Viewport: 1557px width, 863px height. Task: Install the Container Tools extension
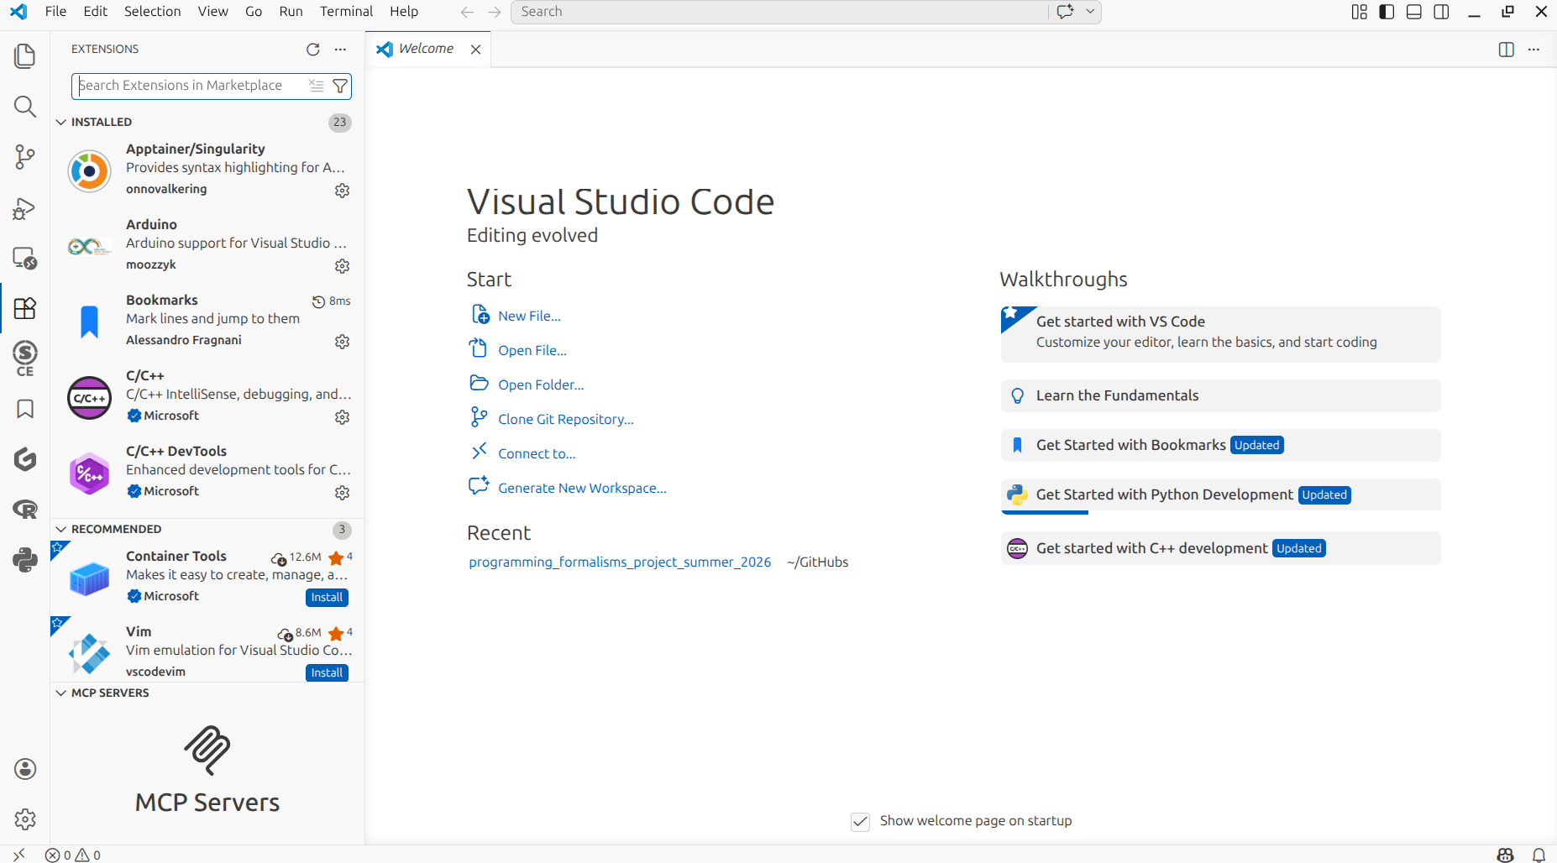(x=327, y=598)
